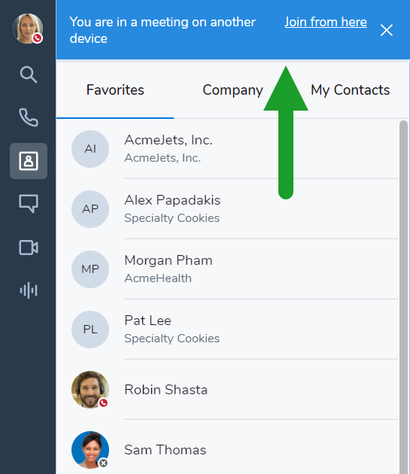Switch to the My Contacts tab

[x=350, y=90]
